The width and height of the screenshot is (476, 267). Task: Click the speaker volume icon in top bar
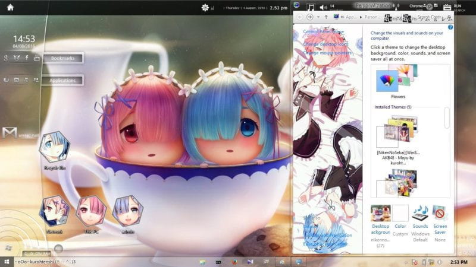point(324,7)
